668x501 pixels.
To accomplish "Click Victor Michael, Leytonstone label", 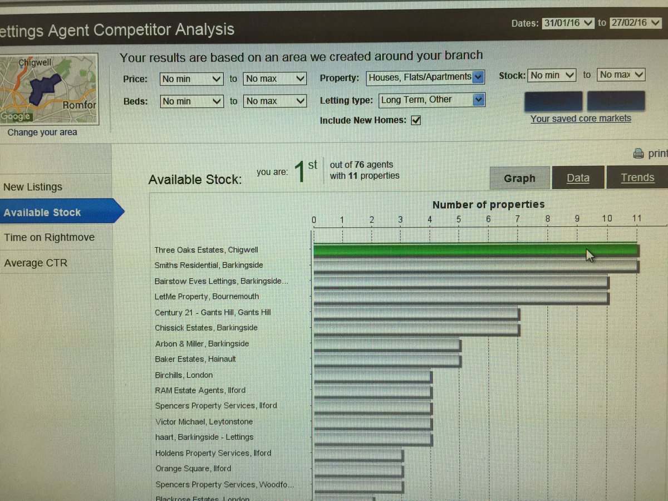I will point(204,421).
